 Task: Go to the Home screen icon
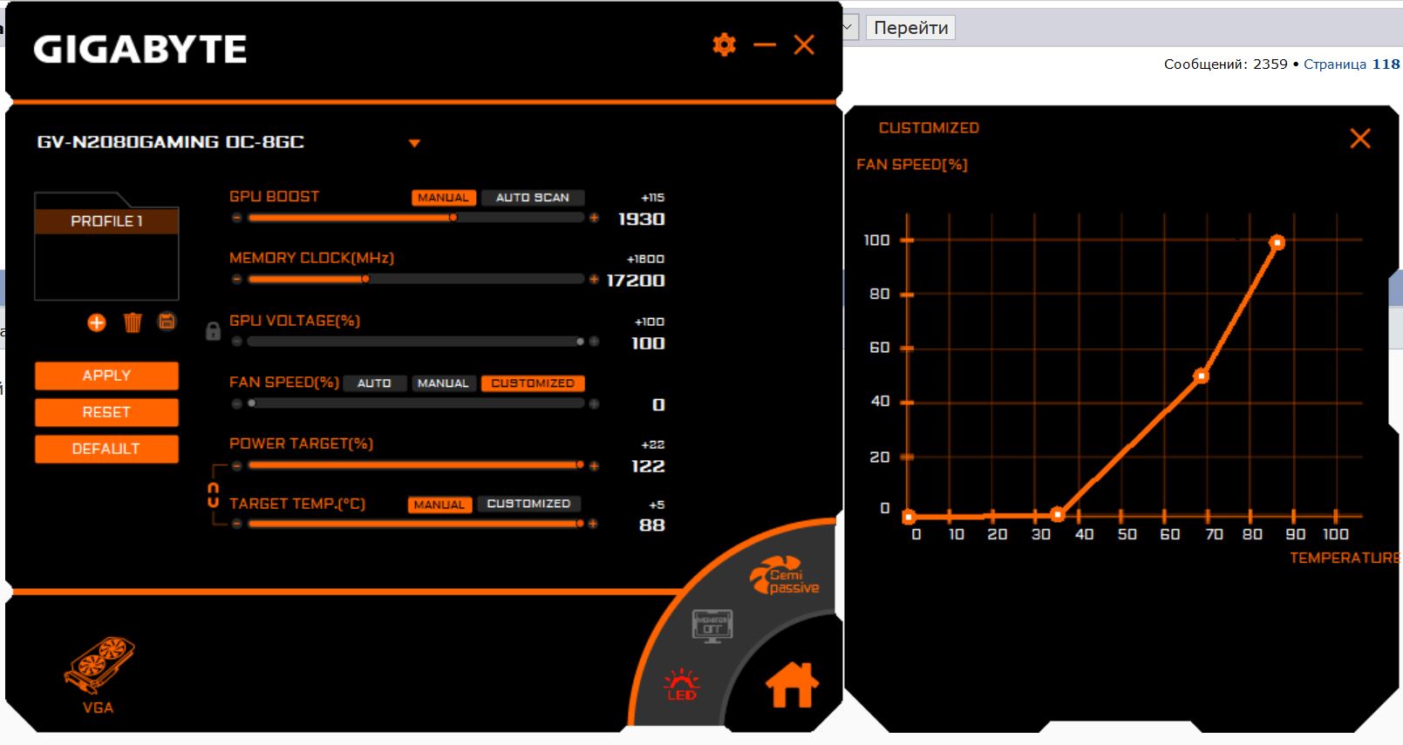[x=792, y=685]
